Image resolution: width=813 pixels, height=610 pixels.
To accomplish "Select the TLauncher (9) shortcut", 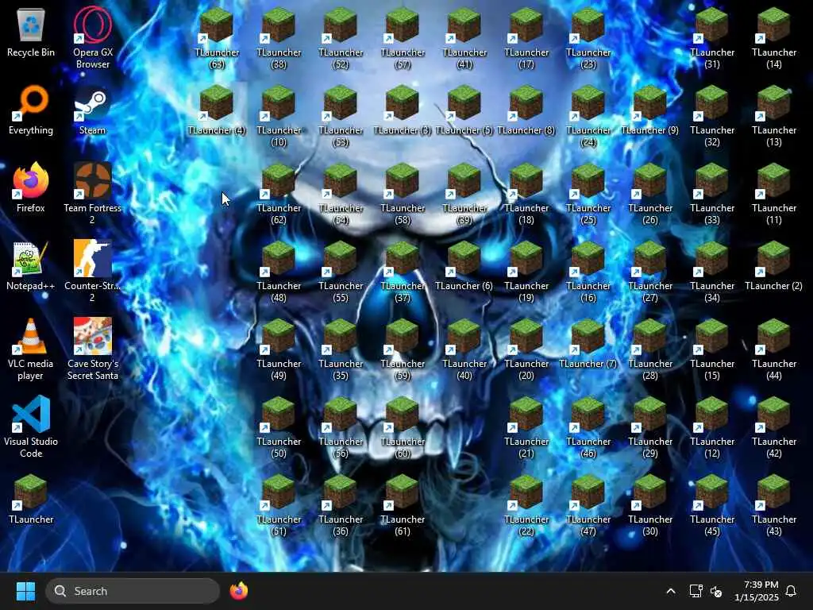I will click(649, 110).
